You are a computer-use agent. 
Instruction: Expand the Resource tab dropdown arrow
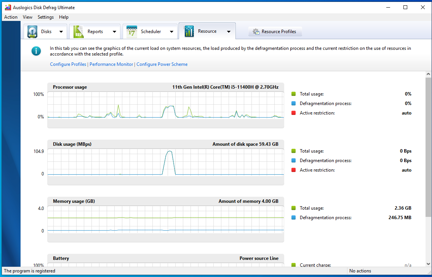coord(229,32)
